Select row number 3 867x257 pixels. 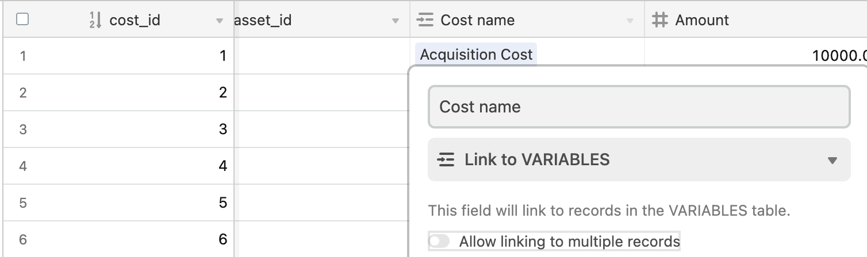point(23,129)
